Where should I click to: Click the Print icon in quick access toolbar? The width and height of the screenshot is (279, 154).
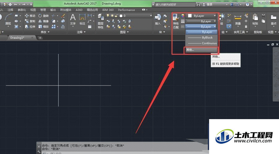(10, 4)
